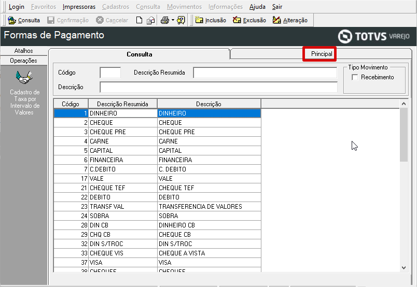Screen dimensions: 417x287
Task: Open the Informações menu
Action: point(226,7)
